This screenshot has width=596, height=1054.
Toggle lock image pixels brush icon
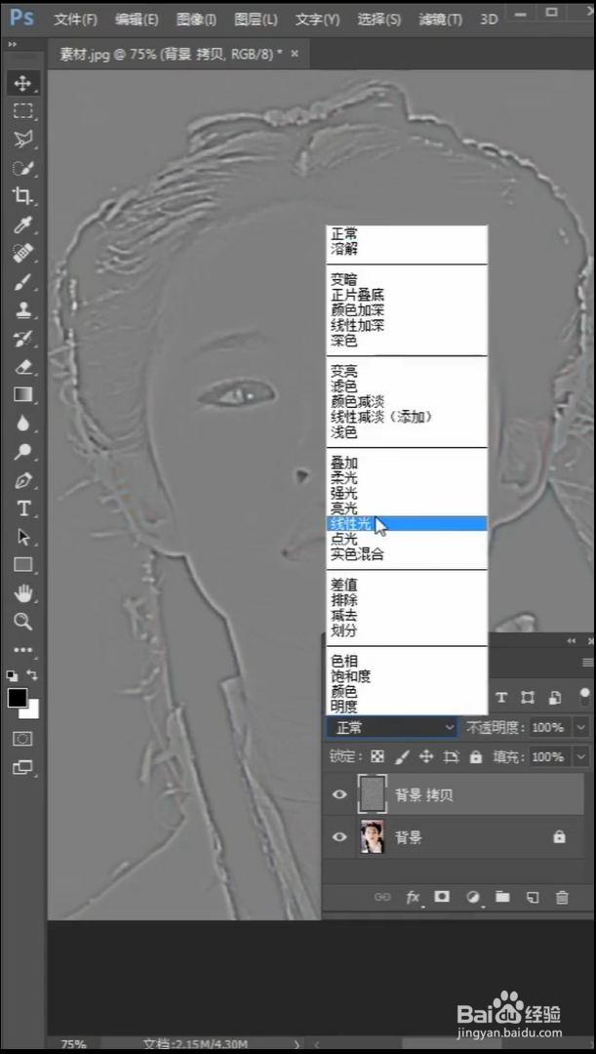point(401,757)
